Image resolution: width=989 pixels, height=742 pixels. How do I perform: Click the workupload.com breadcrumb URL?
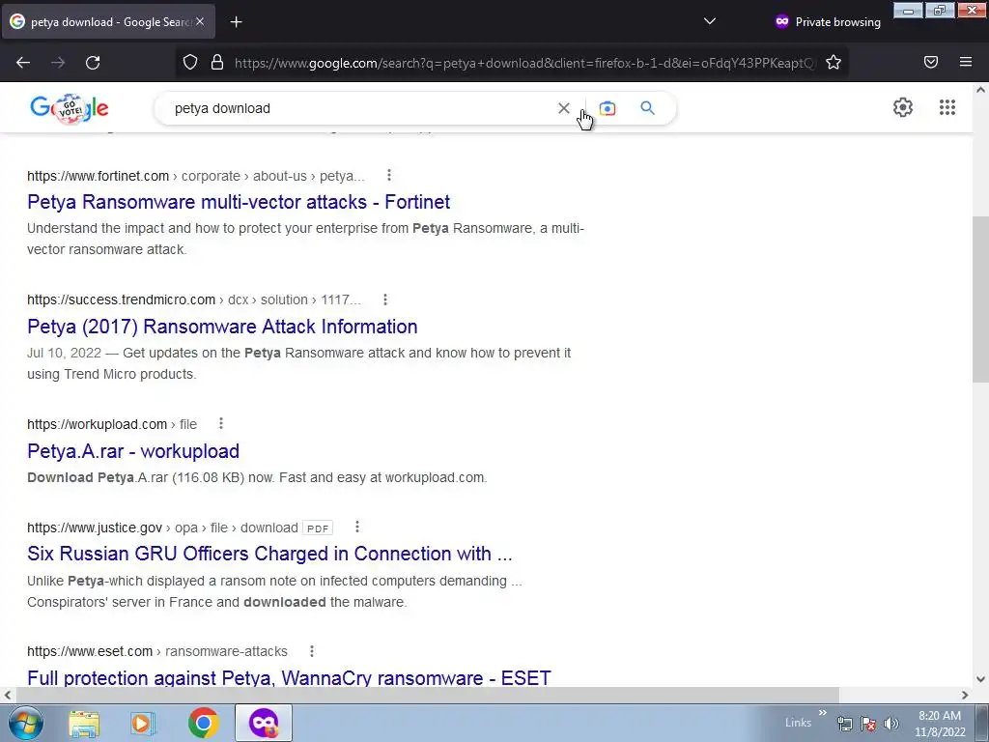(112, 425)
